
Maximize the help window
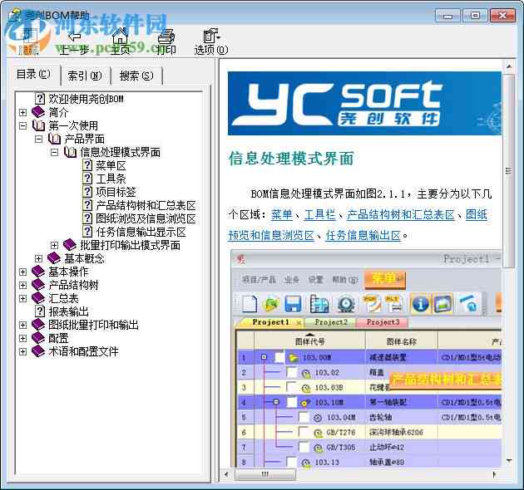(x=476, y=16)
